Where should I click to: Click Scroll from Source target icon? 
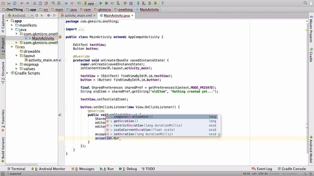(37, 15)
